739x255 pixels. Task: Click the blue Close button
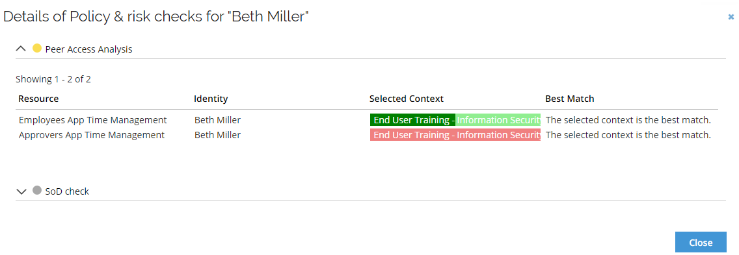click(701, 242)
